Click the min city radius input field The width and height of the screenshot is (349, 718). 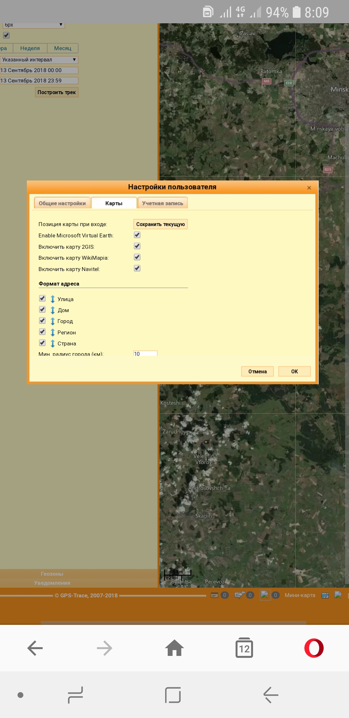[x=145, y=354]
